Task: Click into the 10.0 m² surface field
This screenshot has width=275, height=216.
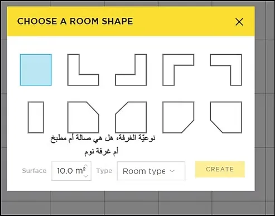Action: click(x=71, y=171)
